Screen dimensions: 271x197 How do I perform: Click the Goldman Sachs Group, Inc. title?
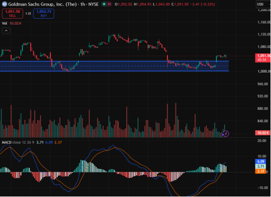[x=43, y=4]
